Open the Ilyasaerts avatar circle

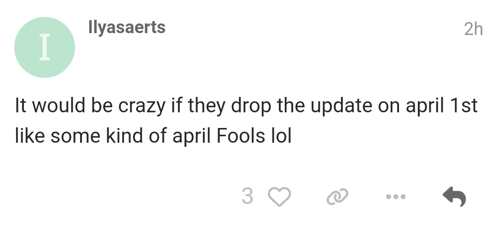click(44, 47)
